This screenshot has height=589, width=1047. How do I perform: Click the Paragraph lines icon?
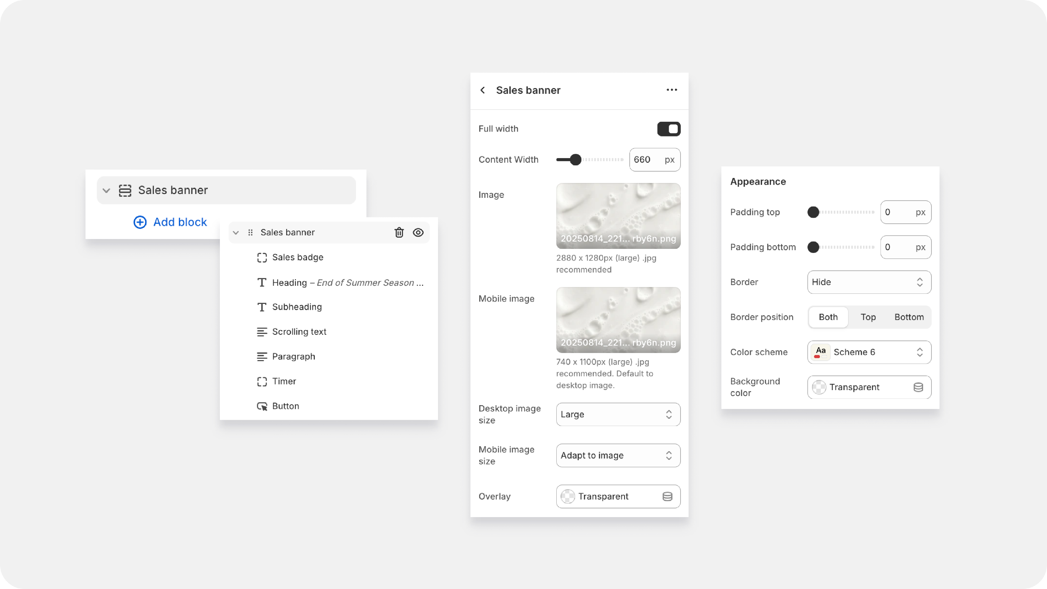(262, 357)
